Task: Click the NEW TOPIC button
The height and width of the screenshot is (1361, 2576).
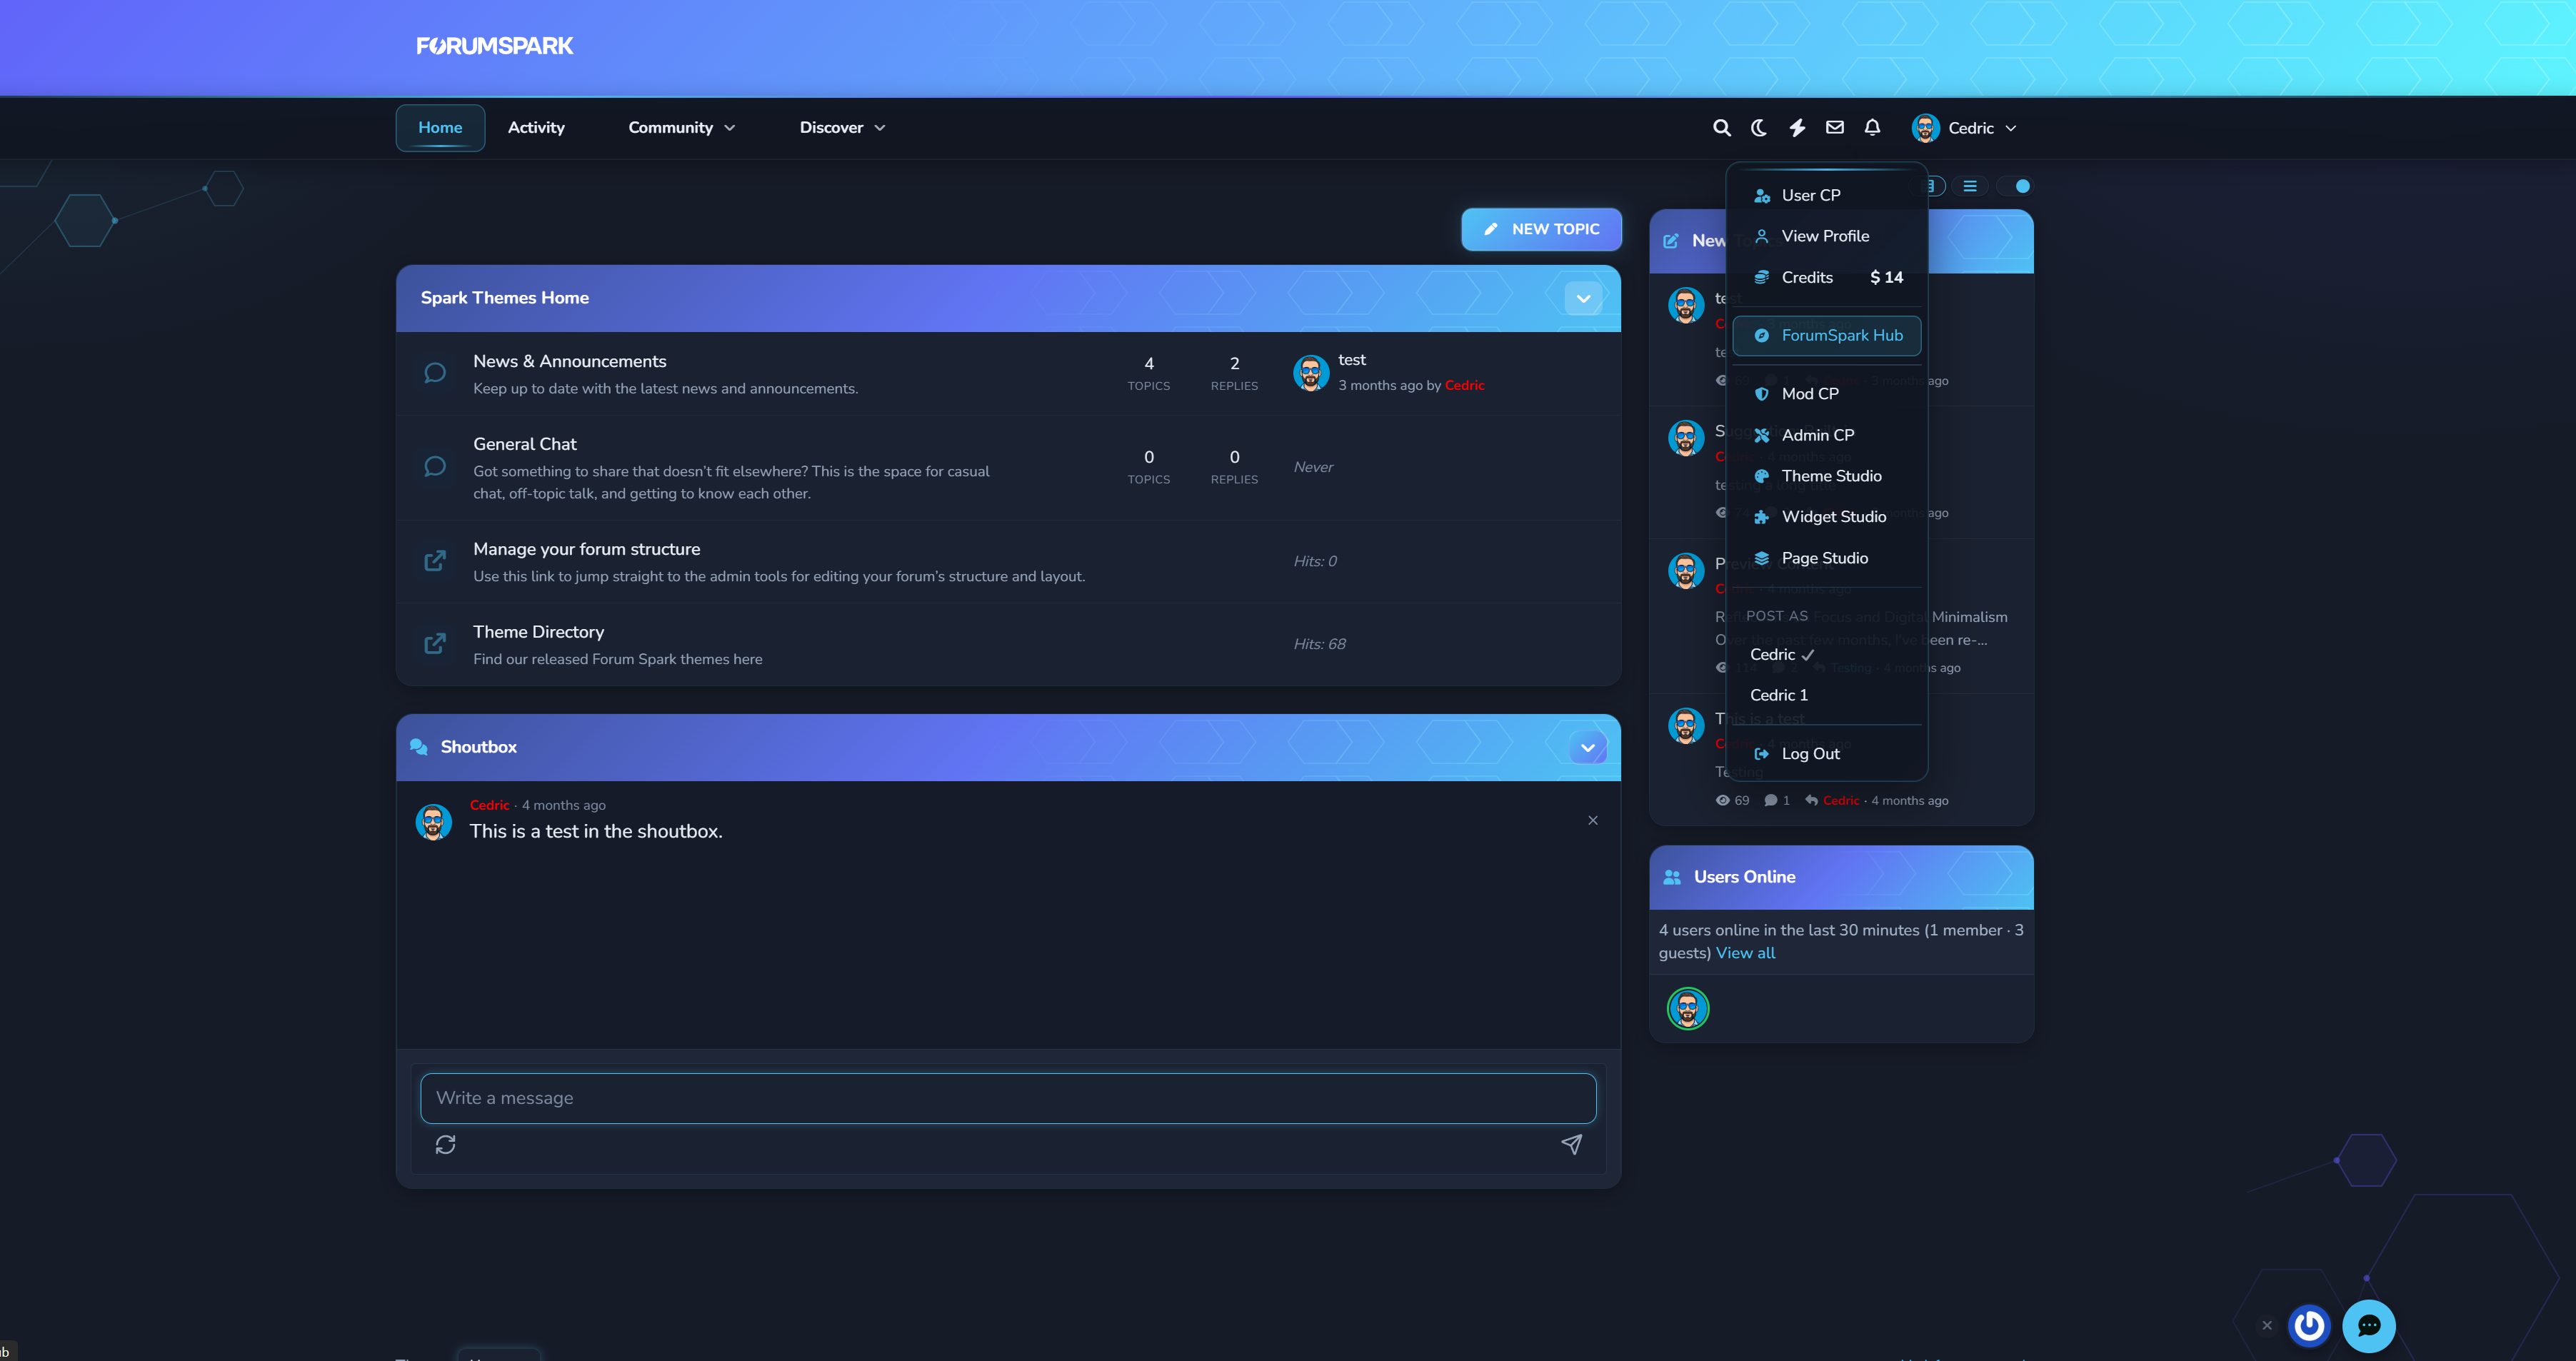Action: 1541,229
